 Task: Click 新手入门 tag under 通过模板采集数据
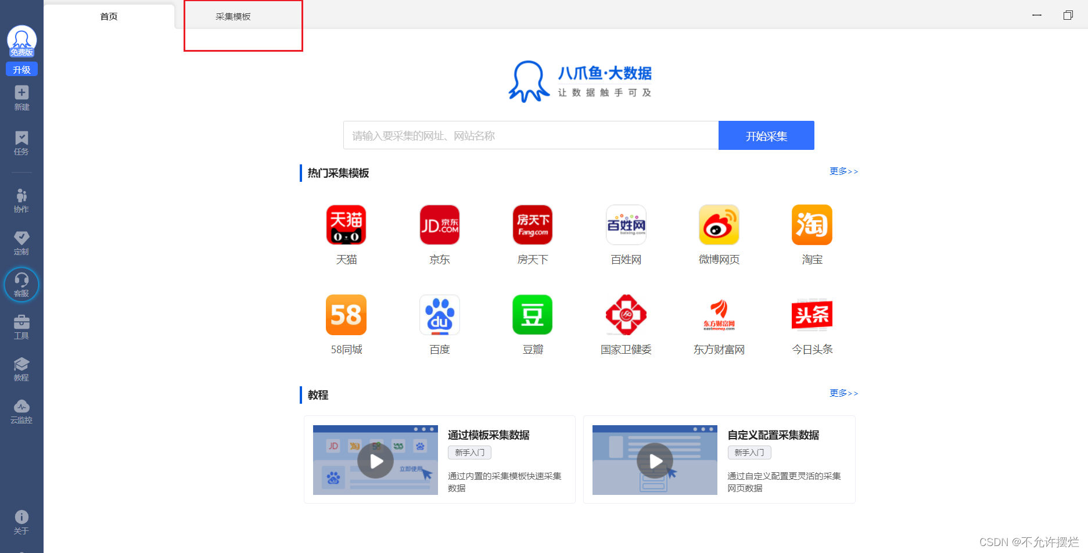469,453
